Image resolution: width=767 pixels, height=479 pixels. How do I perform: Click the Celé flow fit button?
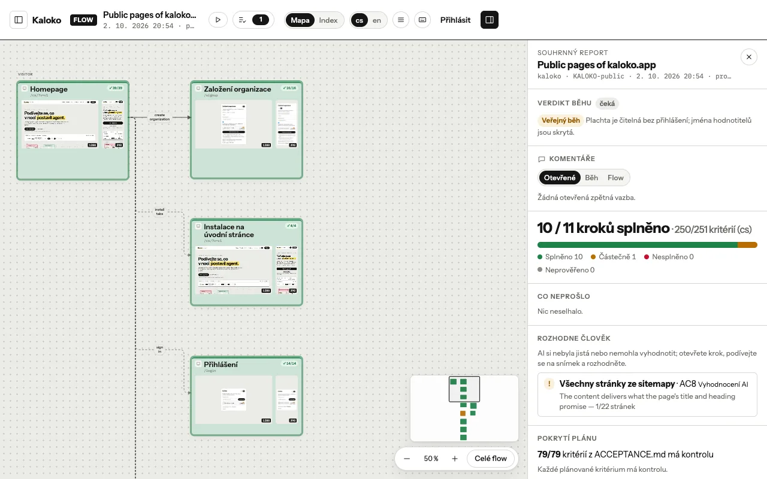click(x=491, y=459)
